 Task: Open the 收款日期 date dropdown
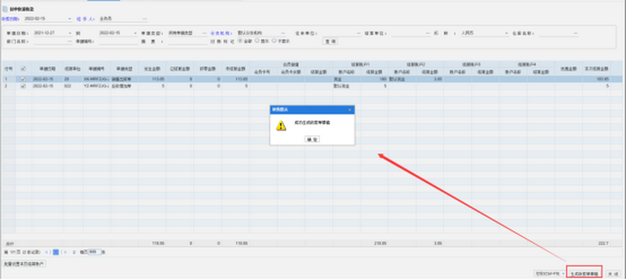click(x=69, y=19)
